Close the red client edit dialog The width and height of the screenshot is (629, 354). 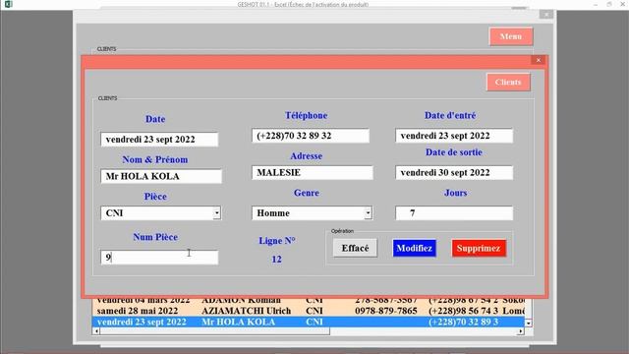(539, 60)
